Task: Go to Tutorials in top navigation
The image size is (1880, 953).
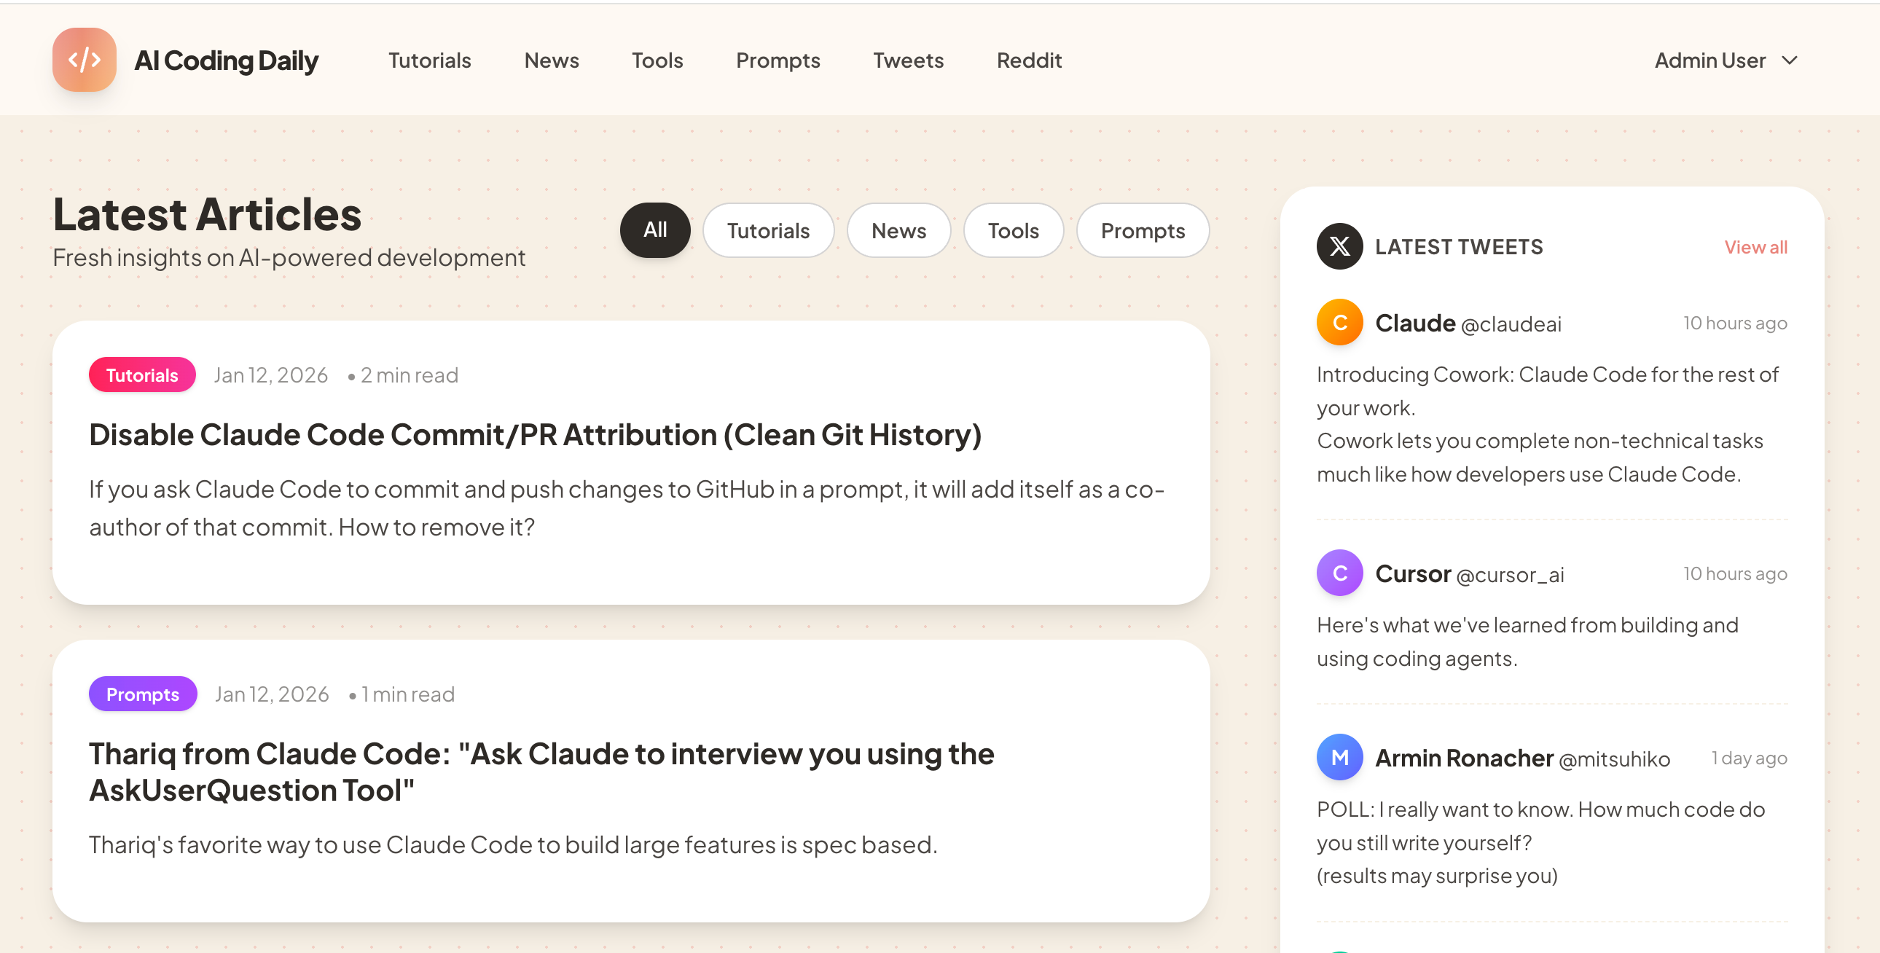Action: 429,60
